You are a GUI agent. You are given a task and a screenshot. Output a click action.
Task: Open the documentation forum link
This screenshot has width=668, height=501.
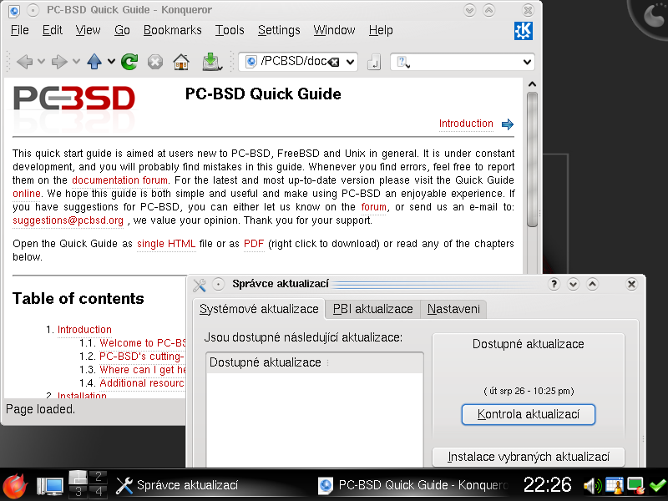119,180
